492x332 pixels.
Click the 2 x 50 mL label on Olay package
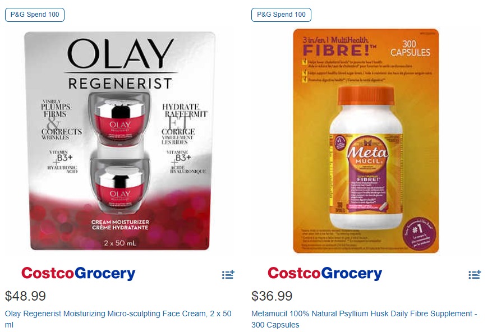pos(120,243)
